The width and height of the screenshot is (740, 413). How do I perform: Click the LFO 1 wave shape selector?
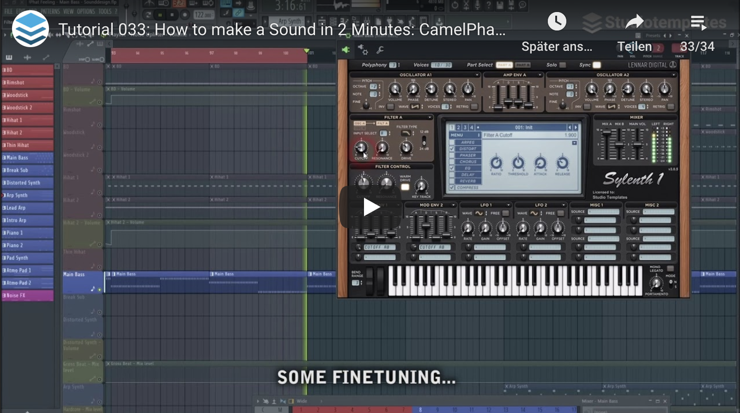click(479, 213)
